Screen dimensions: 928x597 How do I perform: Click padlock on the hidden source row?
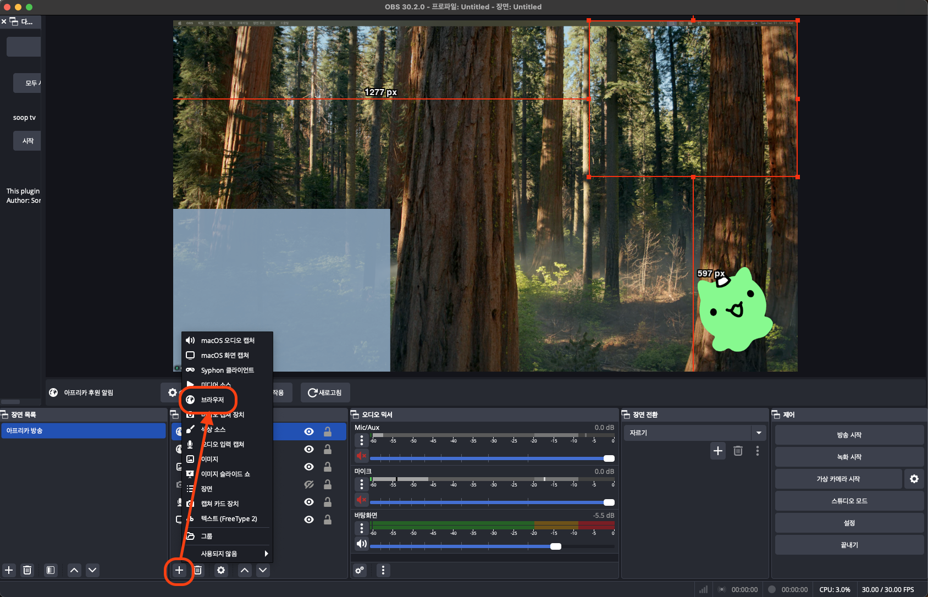tap(328, 484)
